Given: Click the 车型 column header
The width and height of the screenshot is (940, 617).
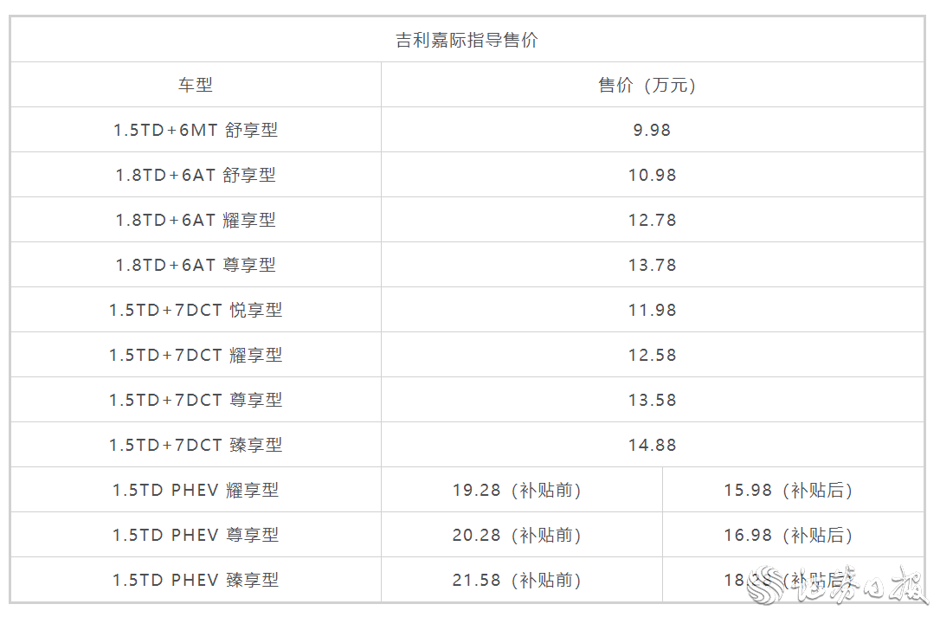Looking at the screenshot, I should (196, 85).
